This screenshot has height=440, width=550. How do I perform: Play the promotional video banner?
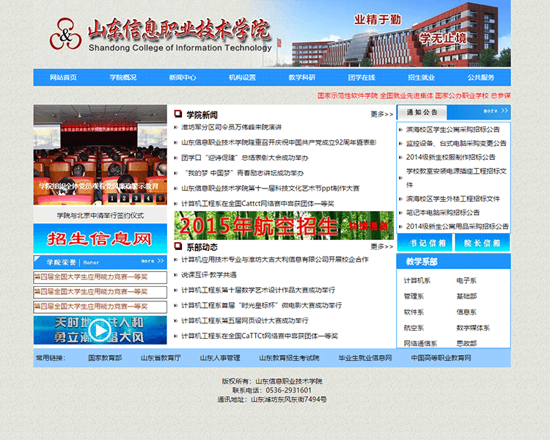click(x=100, y=330)
